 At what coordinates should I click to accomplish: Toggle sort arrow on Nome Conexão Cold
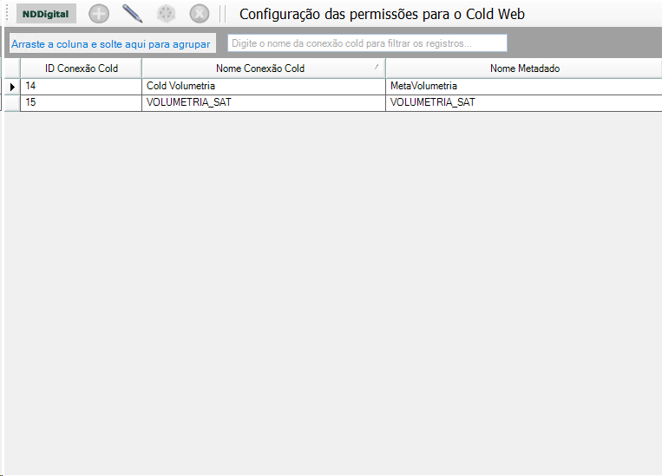(377, 67)
